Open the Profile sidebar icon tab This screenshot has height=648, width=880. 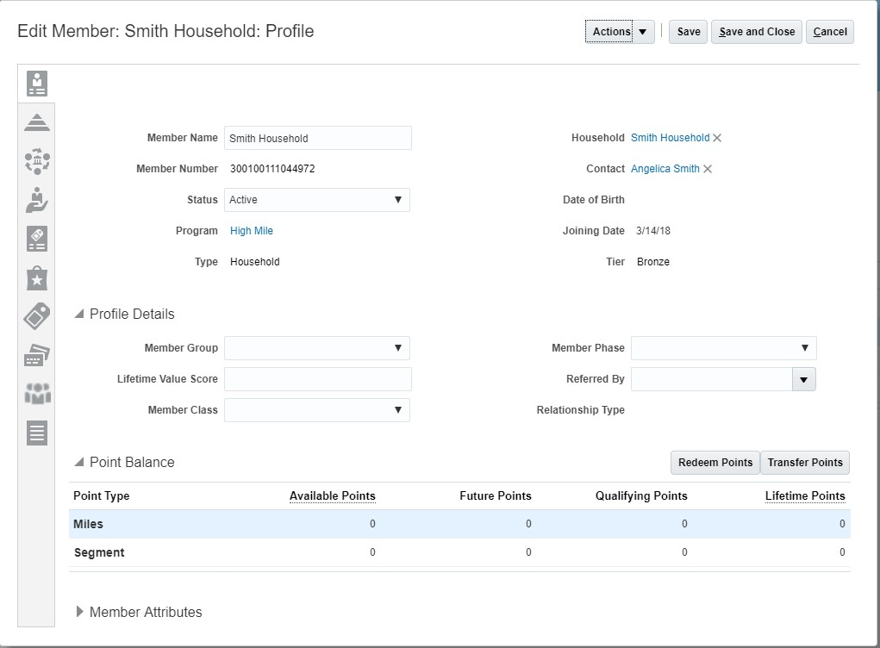click(x=37, y=84)
